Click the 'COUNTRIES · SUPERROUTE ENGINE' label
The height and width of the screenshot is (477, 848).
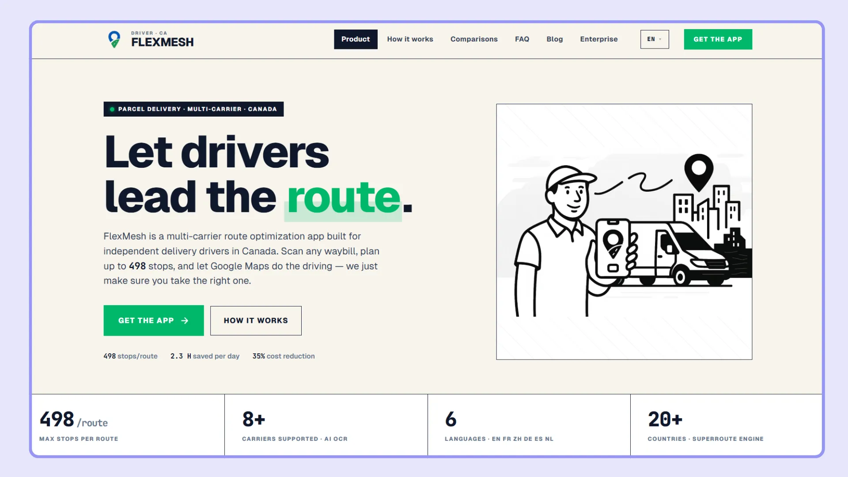(705, 439)
